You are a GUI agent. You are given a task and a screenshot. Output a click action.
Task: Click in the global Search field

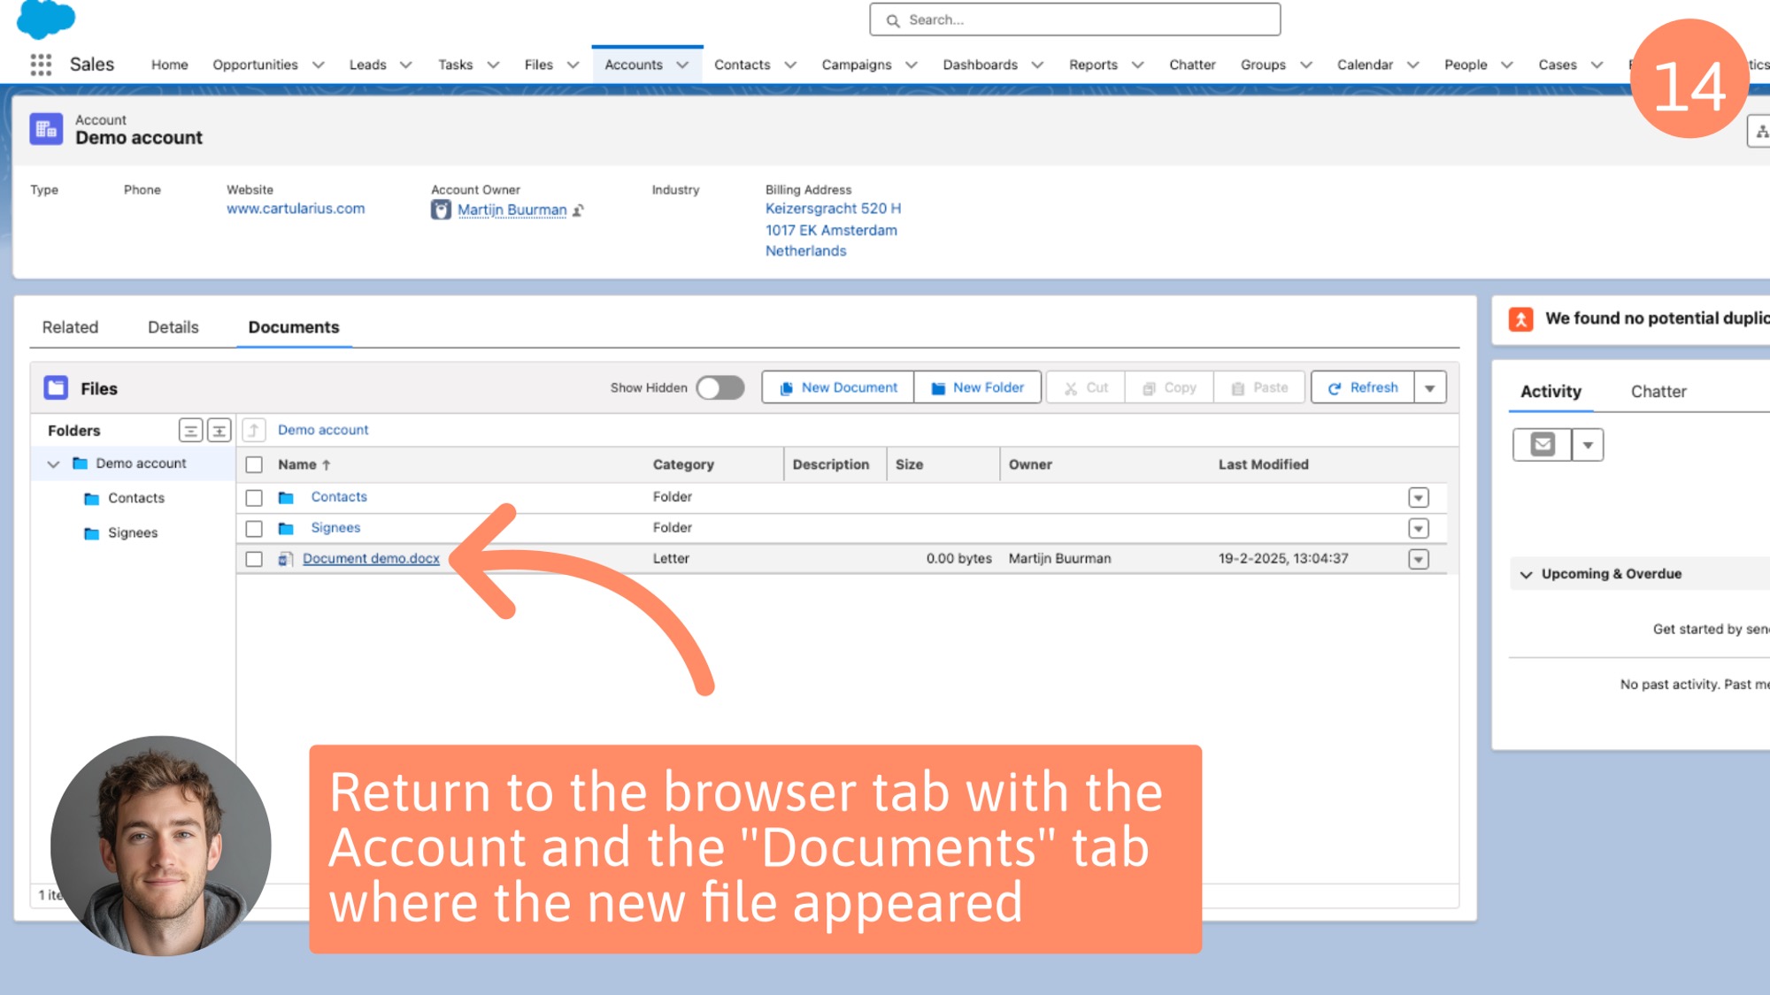pyautogui.click(x=1074, y=19)
